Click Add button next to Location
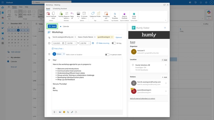The height and width of the screenshot is (120, 214). (164, 60)
